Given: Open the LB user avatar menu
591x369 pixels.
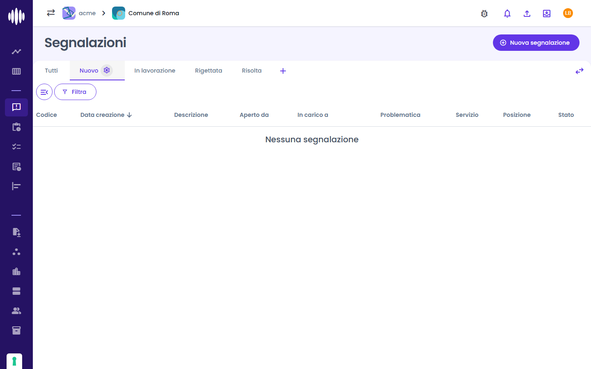Looking at the screenshot, I should pyautogui.click(x=568, y=13).
